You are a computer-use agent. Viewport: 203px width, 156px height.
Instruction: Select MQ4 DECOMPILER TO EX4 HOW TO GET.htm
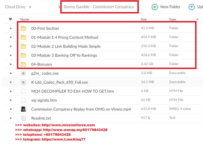tap(73, 91)
